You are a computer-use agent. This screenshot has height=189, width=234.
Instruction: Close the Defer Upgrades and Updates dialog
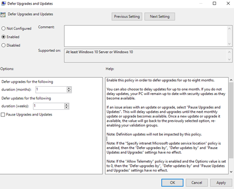tap(228, 3)
